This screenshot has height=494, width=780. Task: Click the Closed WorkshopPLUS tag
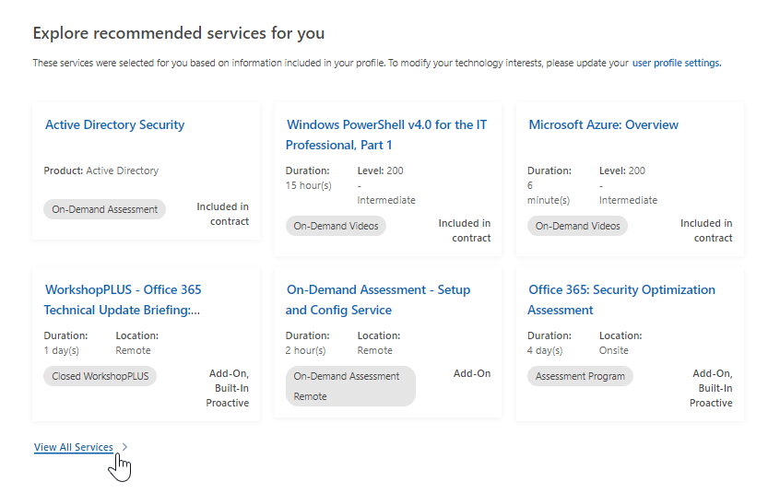100,376
